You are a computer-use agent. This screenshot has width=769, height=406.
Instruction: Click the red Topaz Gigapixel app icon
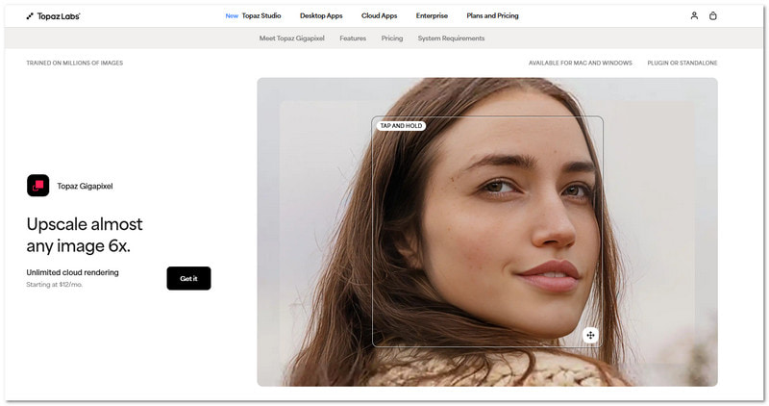tap(37, 186)
